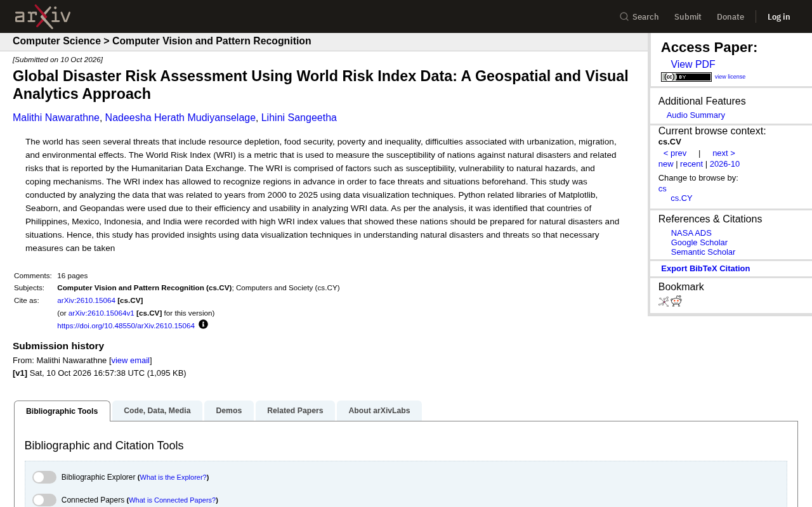Click the 'view email' link
Screen dimensions: 812x507
click(131, 361)
